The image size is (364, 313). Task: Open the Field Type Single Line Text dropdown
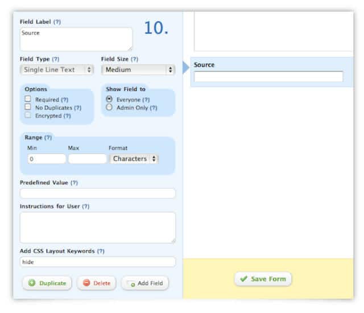click(x=57, y=69)
